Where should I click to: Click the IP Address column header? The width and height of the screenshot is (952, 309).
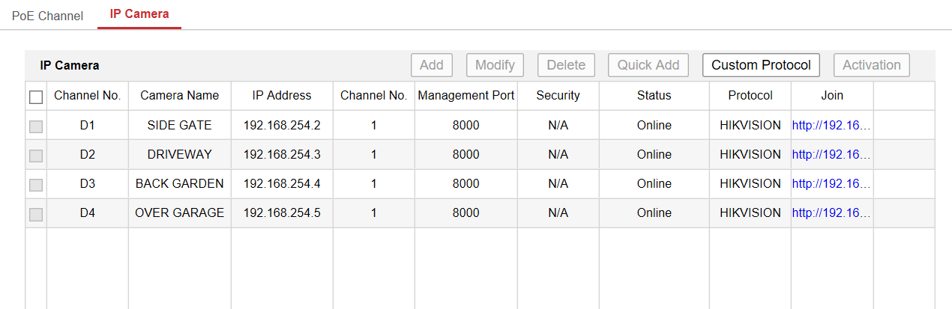282,96
